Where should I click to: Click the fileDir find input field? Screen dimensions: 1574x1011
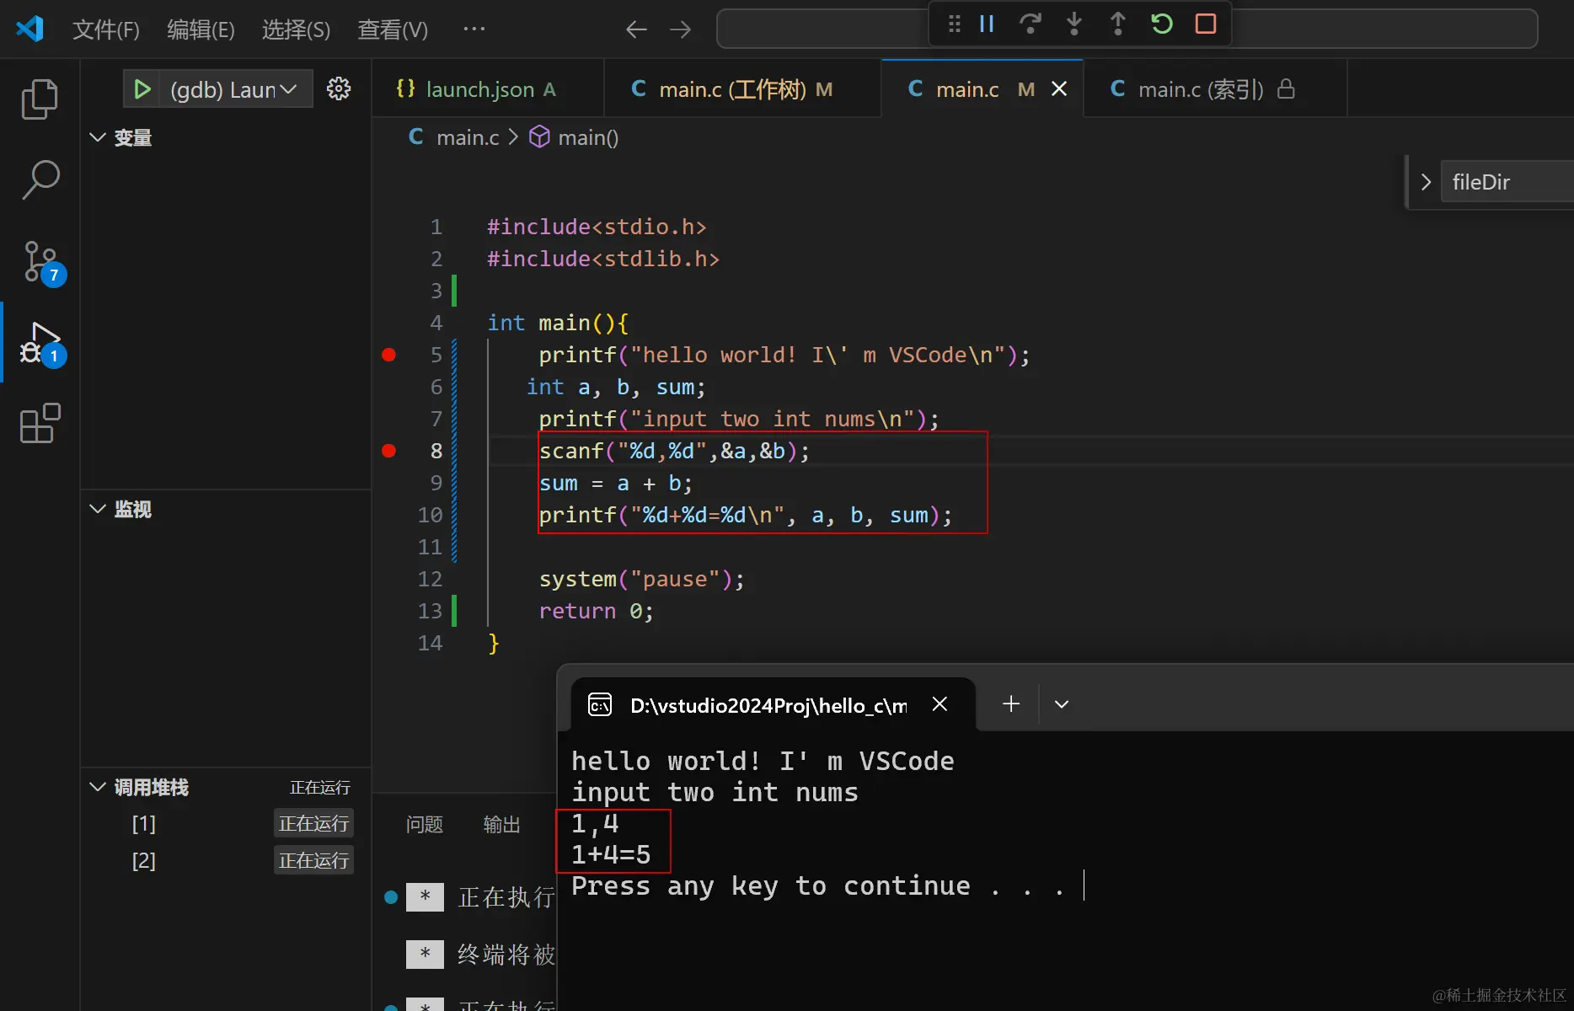pos(1507,182)
